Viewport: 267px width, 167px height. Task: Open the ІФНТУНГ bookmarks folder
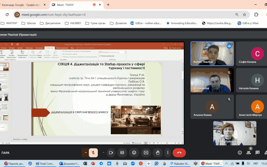point(9,23)
